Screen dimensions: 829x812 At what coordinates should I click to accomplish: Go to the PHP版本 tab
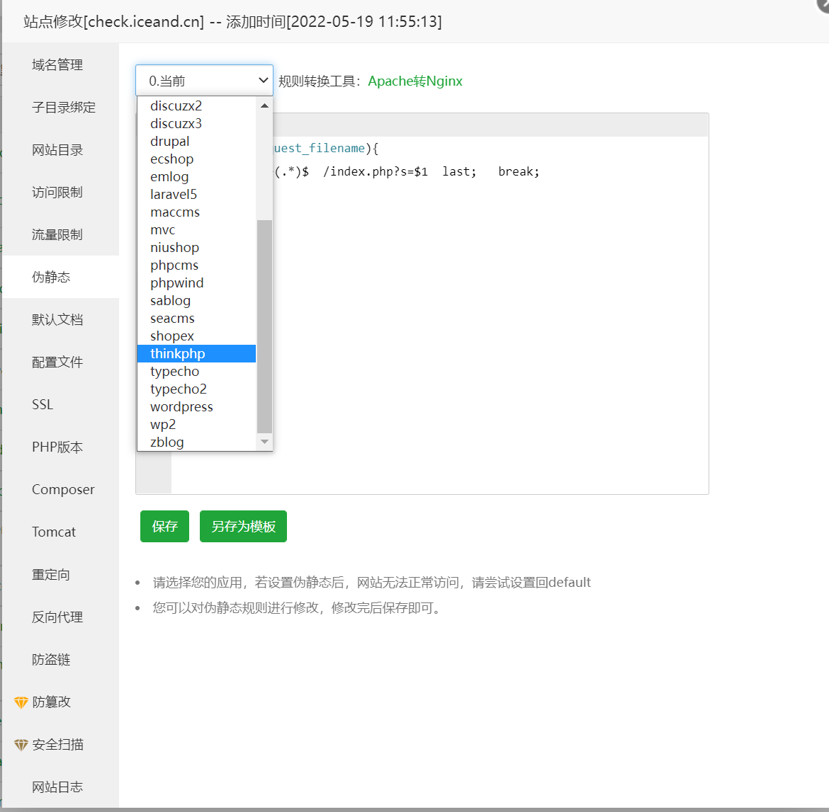pyautogui.click(x=57, y=447)
